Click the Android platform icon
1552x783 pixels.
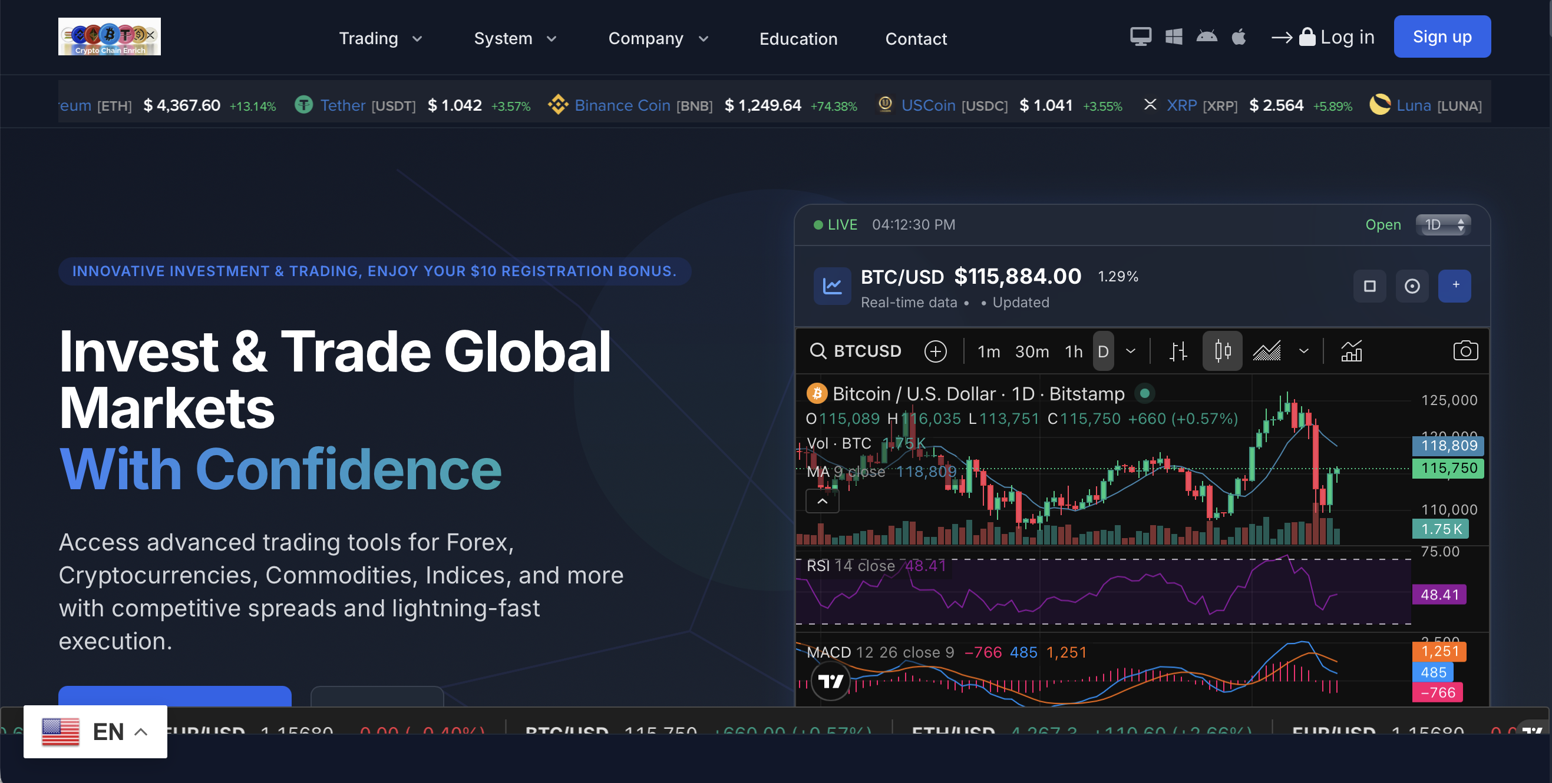pos(1206,37)
